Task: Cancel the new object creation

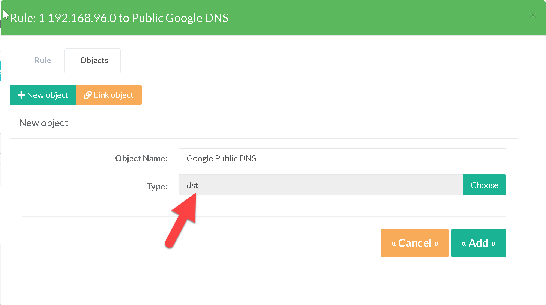Action: click(414, 243)
